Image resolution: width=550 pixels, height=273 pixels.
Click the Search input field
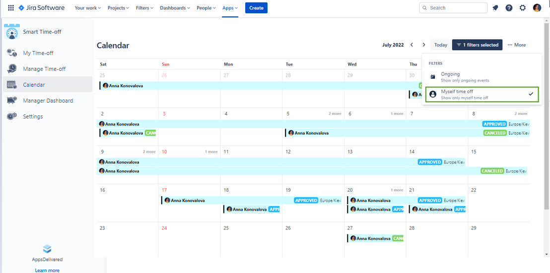pyautogui.click(x=453, y=8)
